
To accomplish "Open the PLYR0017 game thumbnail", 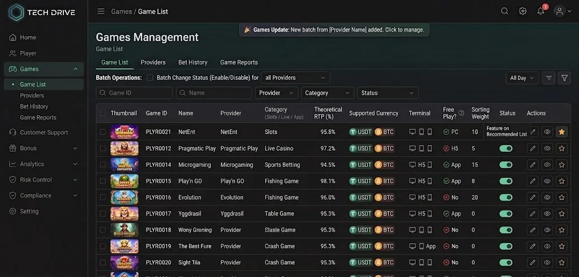I will [124, 214].
